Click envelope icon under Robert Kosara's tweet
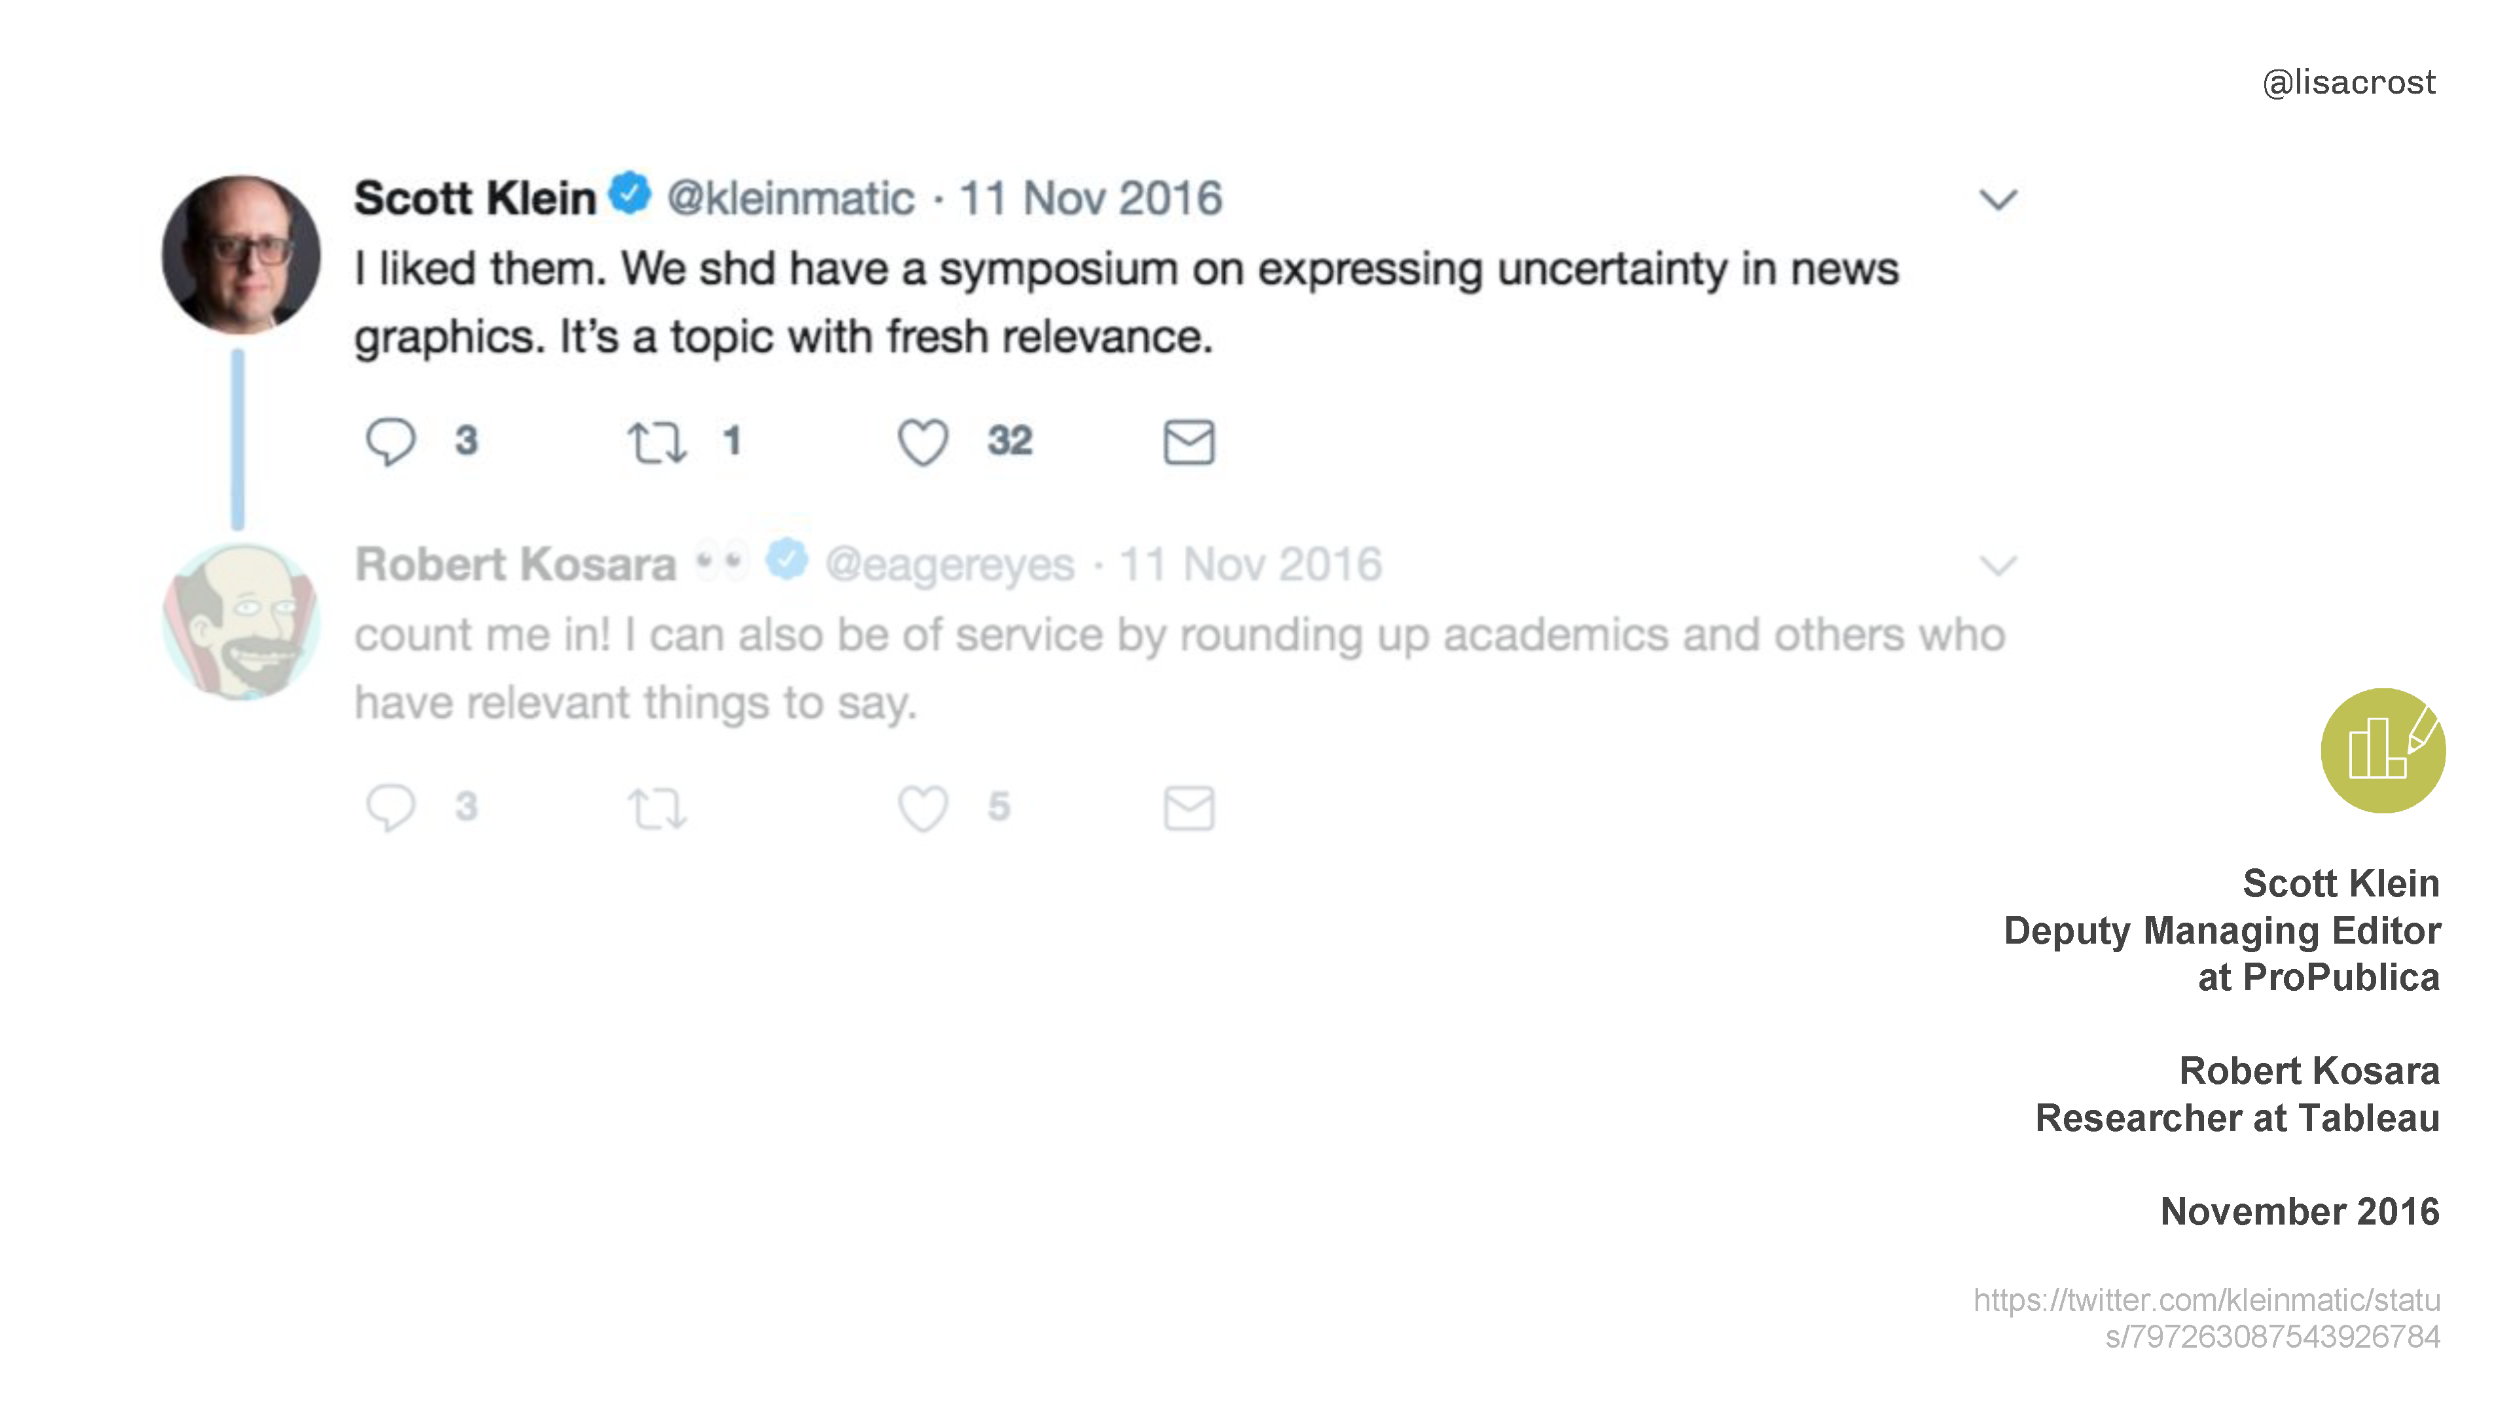 click(x=1189, y=809)
